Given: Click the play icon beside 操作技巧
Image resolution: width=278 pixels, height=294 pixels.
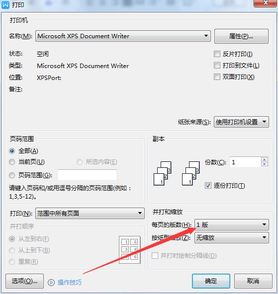Looking at the screenshot, I should point(51,283).
